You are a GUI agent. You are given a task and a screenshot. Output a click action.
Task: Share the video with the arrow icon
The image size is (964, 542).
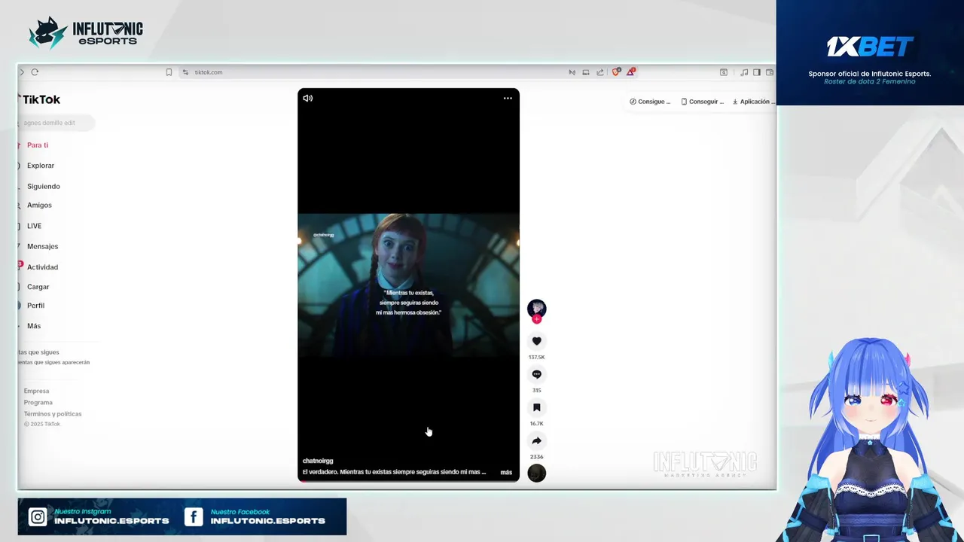pos(536,440)
